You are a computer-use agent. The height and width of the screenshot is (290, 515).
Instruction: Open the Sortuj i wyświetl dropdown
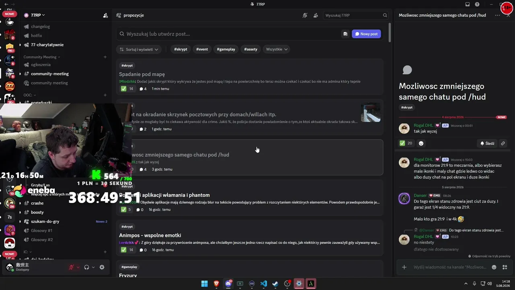[139, 49]
